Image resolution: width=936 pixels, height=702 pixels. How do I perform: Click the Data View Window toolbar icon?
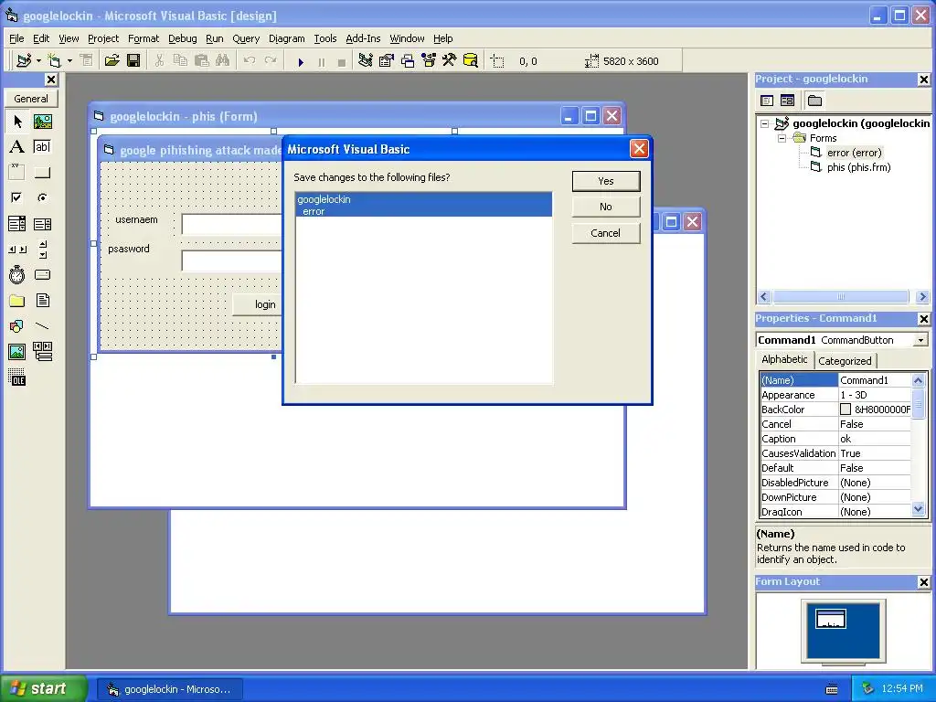(471, 60)
